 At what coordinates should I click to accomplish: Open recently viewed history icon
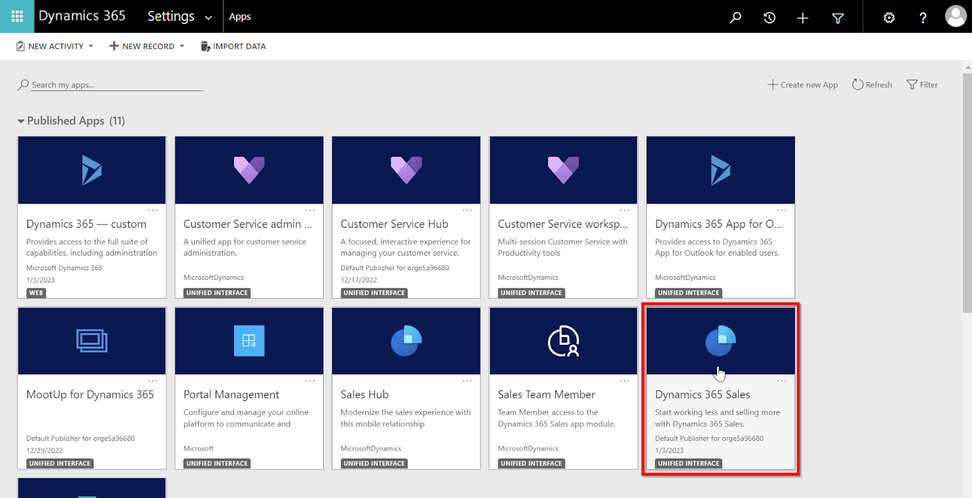[x=769, y=18]
